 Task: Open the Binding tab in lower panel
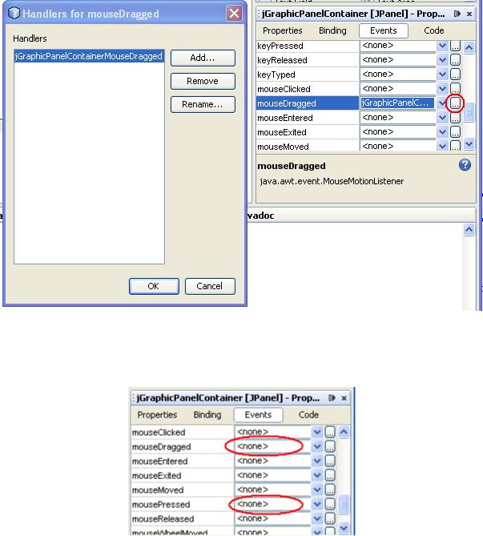point(207,415)
